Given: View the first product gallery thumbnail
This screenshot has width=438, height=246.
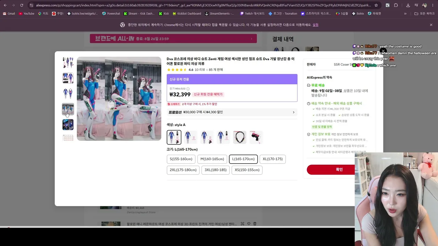Looking at the screenshot, I should click(68, 63).
